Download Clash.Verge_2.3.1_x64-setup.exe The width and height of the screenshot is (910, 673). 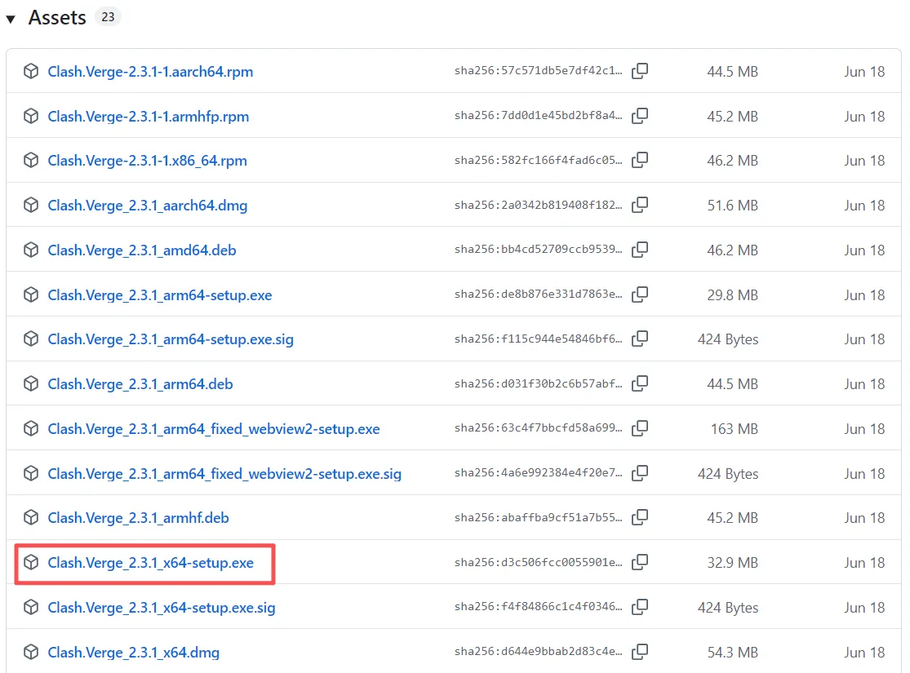tap(150, 563)
